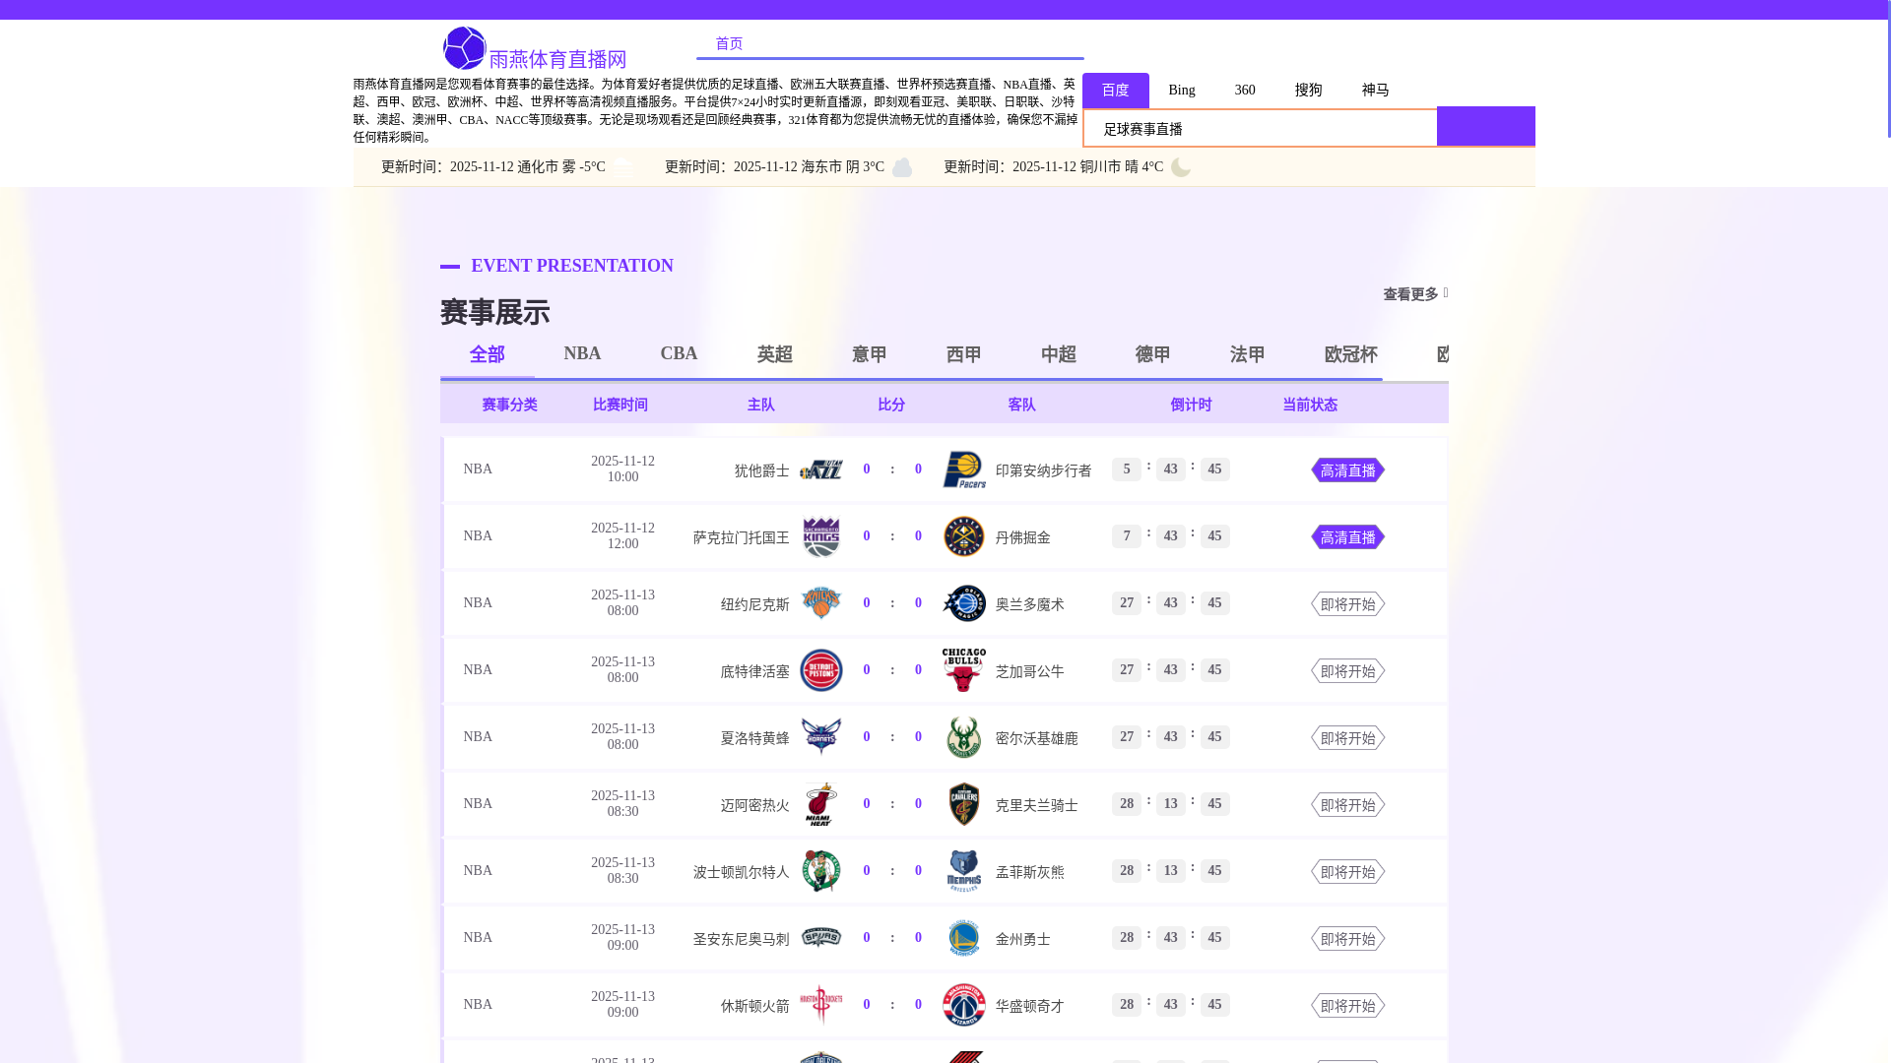Click the Chicago Bulls team logo
The image size is (1891, 1063).
[x=964, y=670]
